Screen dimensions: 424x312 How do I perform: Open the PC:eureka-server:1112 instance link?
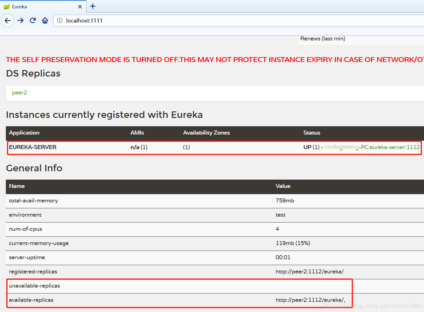click(x=372, y=147)
